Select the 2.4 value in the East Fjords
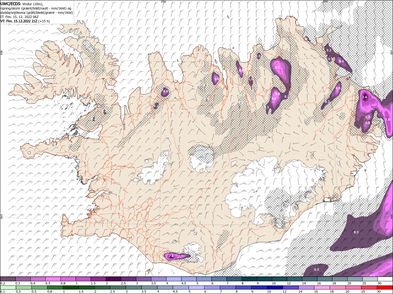The image size is (393, 294). tap(364, 97)
